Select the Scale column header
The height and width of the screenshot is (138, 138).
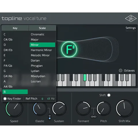tap(42, 28)
